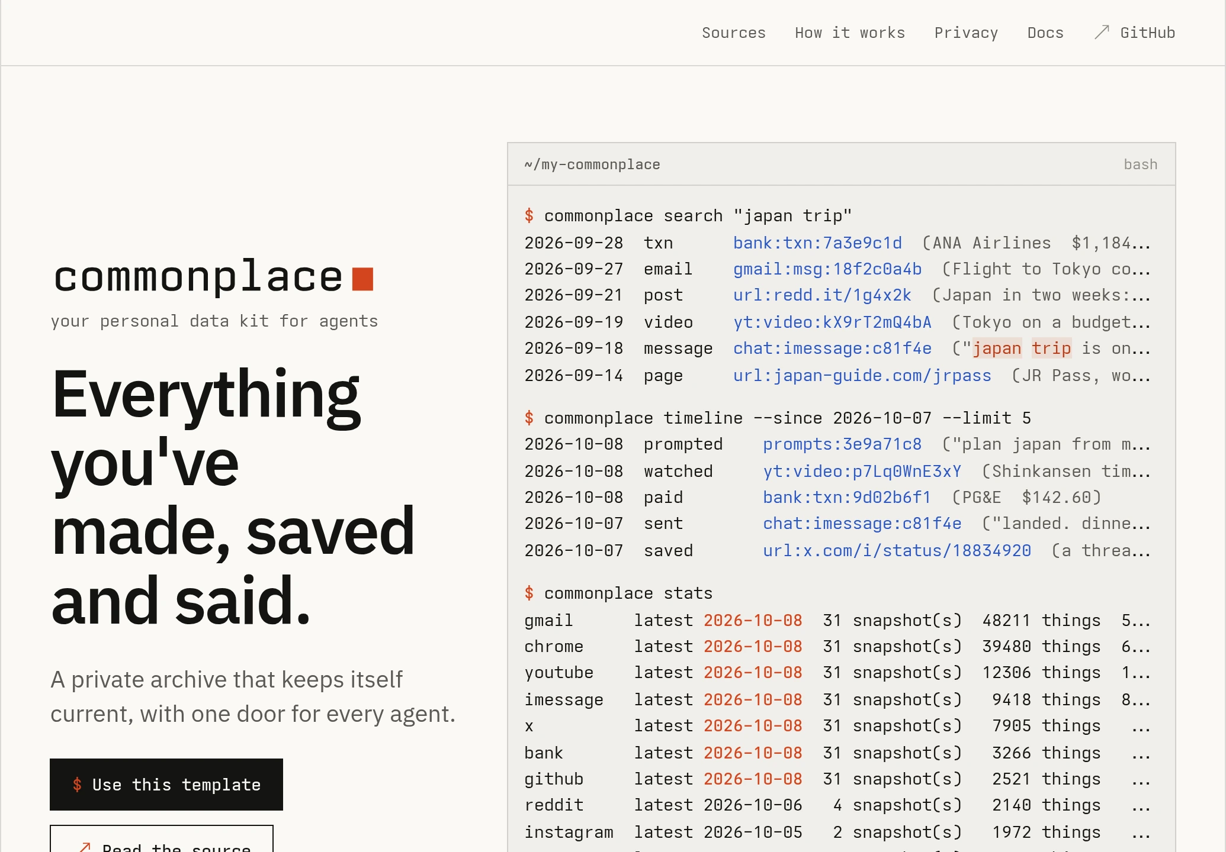
Task: Click the '48211 things' value
Action: 1041,620
